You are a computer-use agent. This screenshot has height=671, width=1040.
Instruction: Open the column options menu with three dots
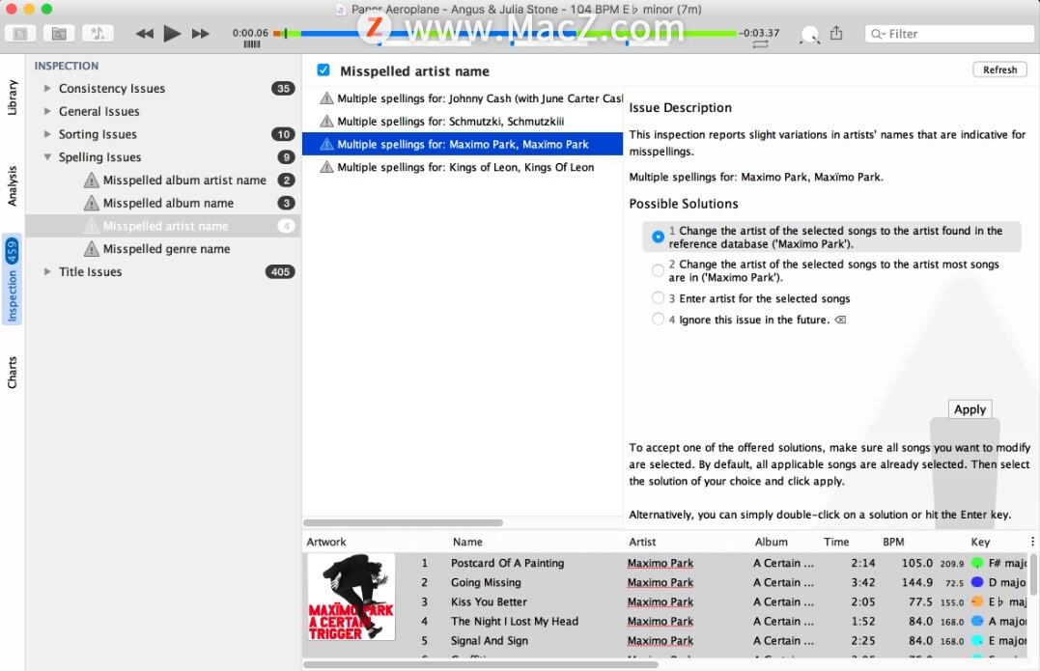(1032, 542)
